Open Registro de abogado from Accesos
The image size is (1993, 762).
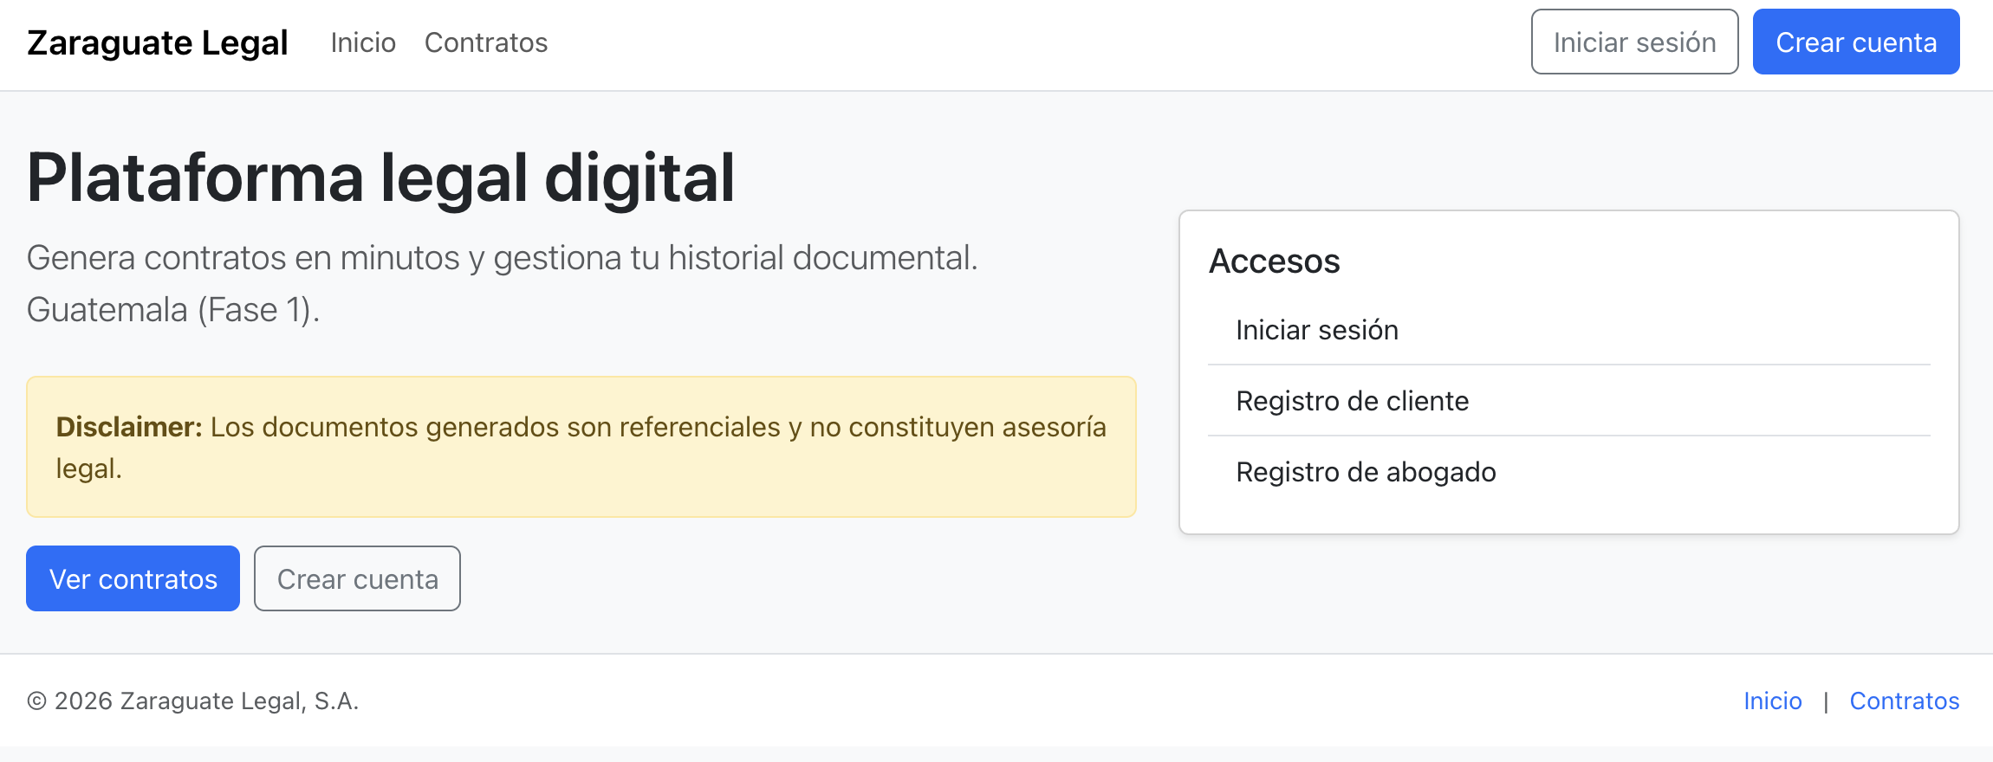[1366, 472]
